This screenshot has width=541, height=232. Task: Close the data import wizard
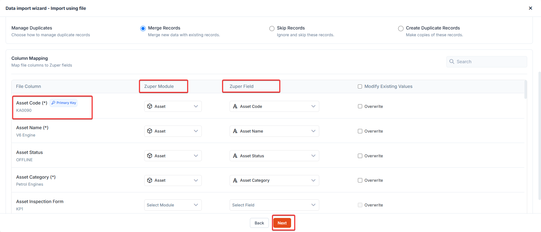[x=530, y=8]
